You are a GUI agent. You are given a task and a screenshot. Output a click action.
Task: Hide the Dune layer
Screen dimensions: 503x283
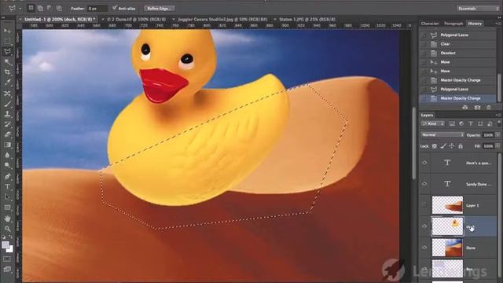424,248
